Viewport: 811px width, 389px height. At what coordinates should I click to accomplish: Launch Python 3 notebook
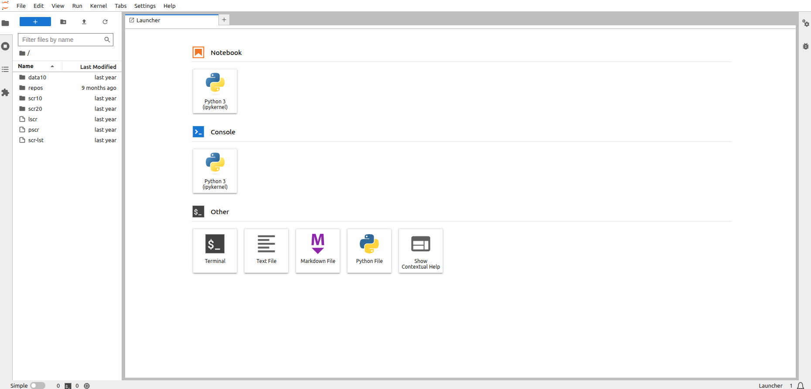tap(215, 91)
